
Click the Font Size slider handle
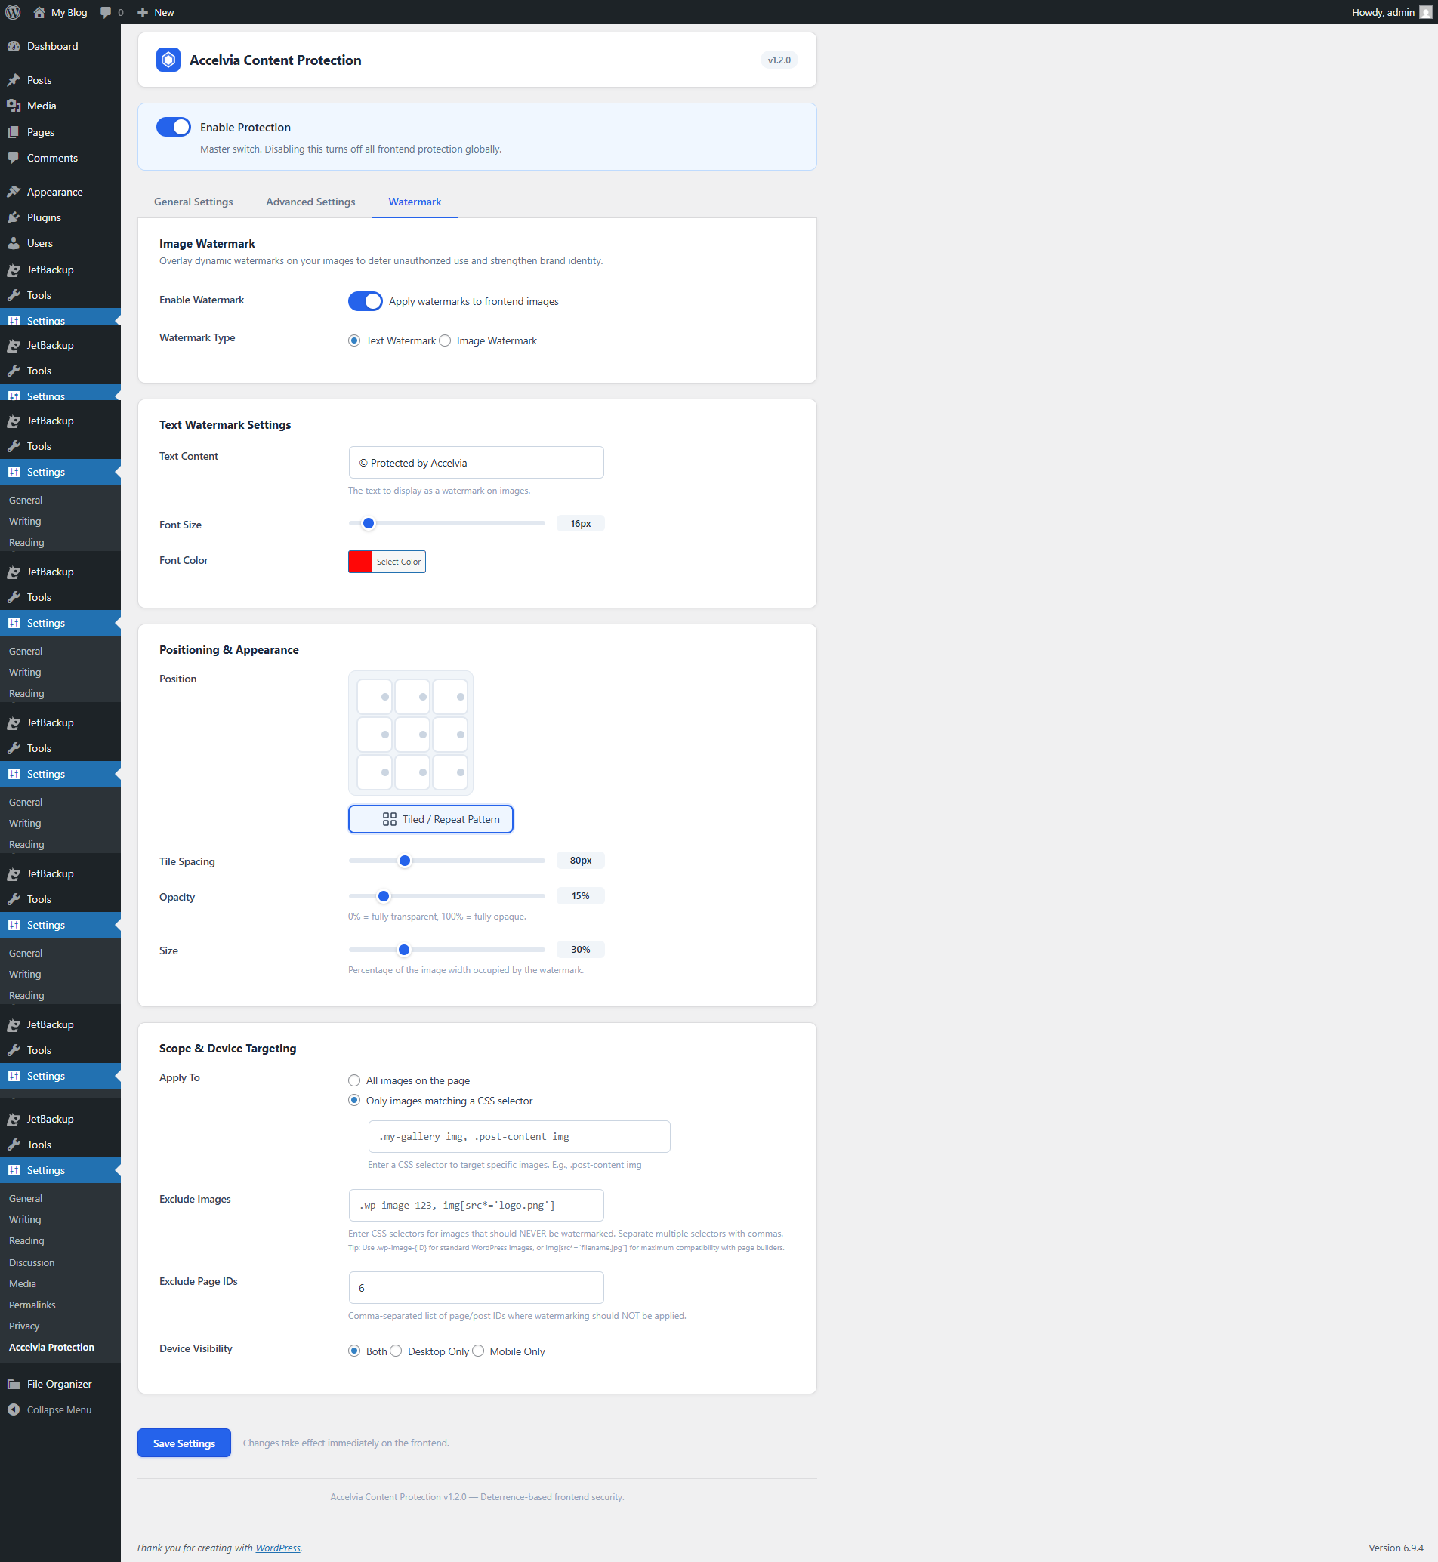(369, 523)
